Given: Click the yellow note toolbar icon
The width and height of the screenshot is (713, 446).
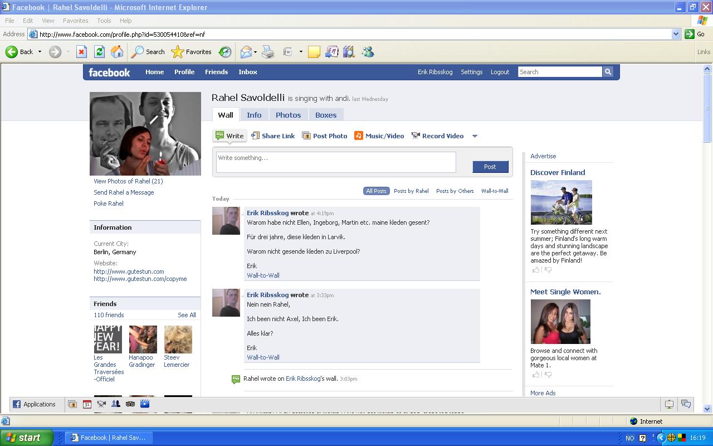Looking at the screenshot, I should pos(314,52).
